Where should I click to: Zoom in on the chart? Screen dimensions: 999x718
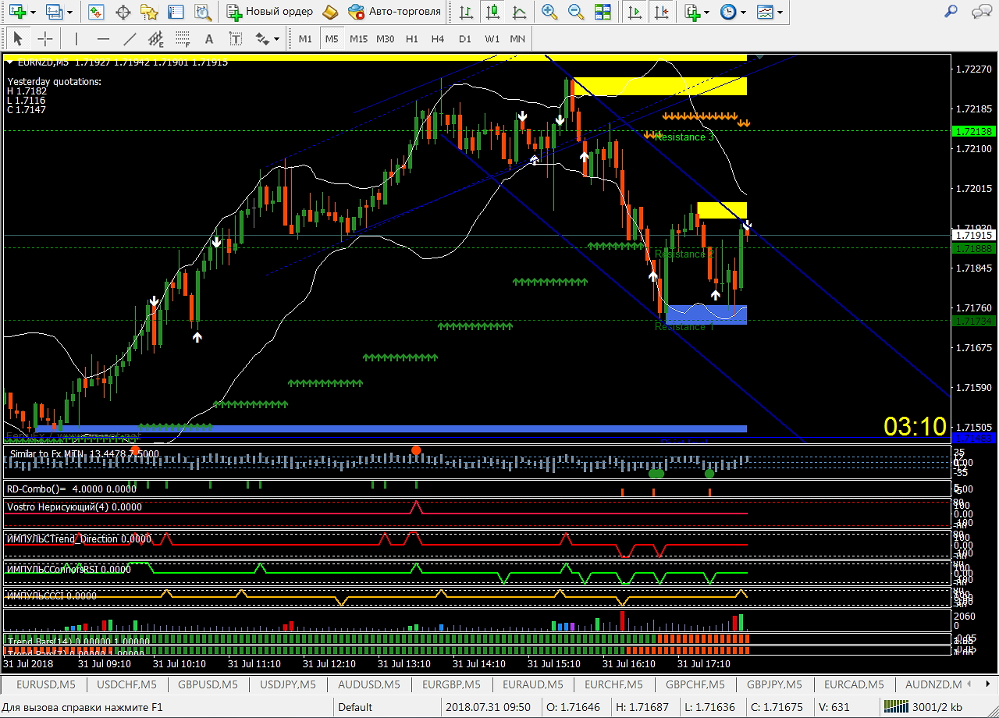pyautogui.click(x=549, y=12)
